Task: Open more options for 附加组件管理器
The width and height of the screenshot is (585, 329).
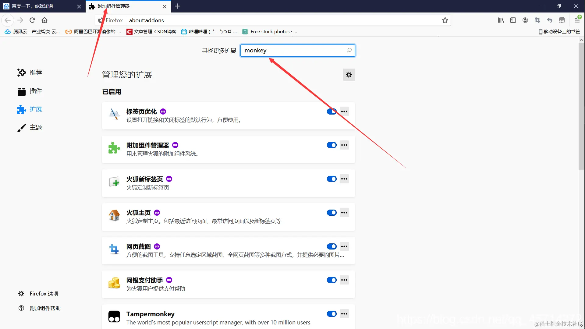Action: click(344, 145)
